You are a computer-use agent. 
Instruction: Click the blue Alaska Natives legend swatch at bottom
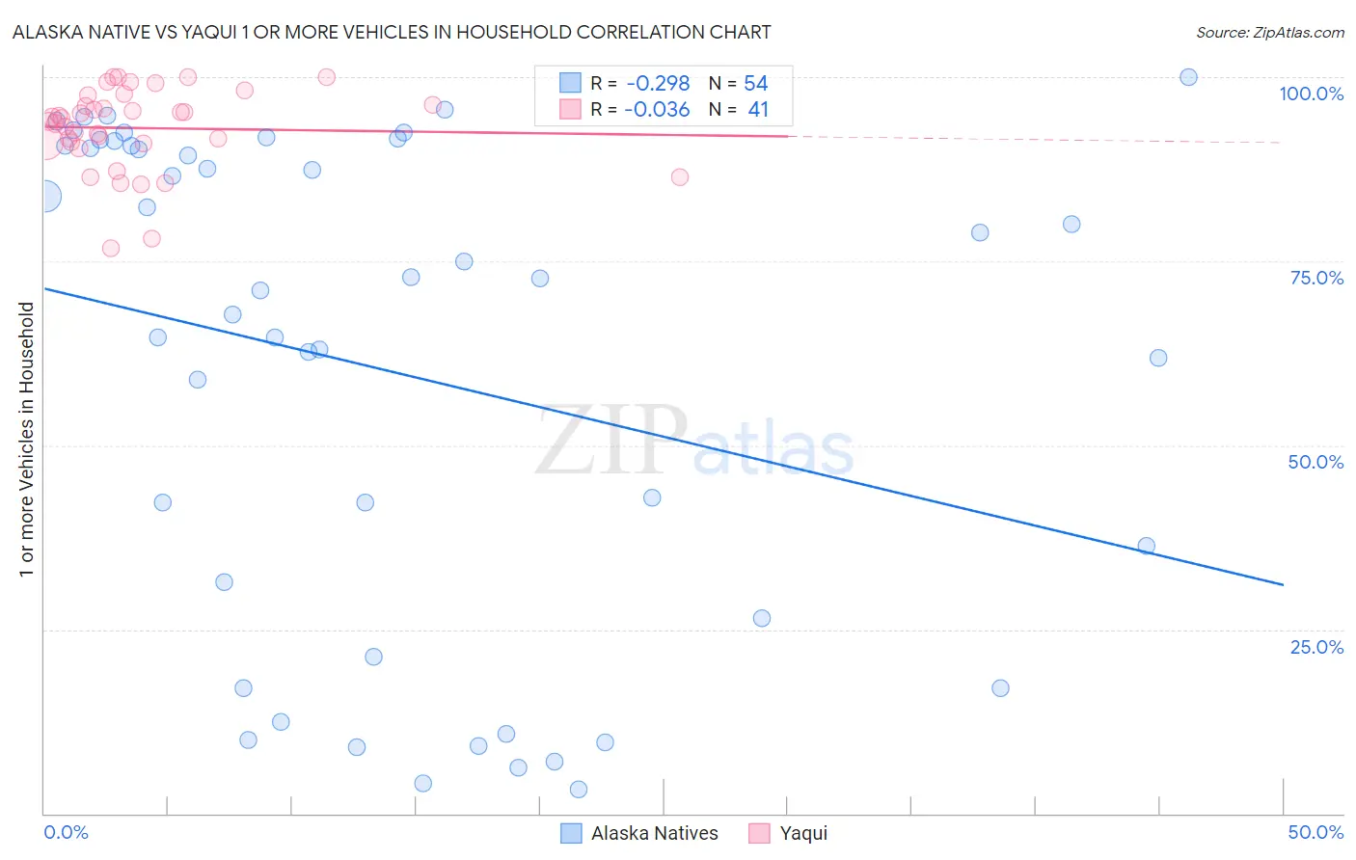[x=571, y=833]
